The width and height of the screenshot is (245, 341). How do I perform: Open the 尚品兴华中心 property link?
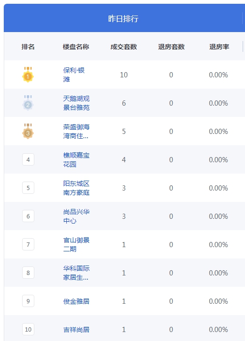[76, 216]
